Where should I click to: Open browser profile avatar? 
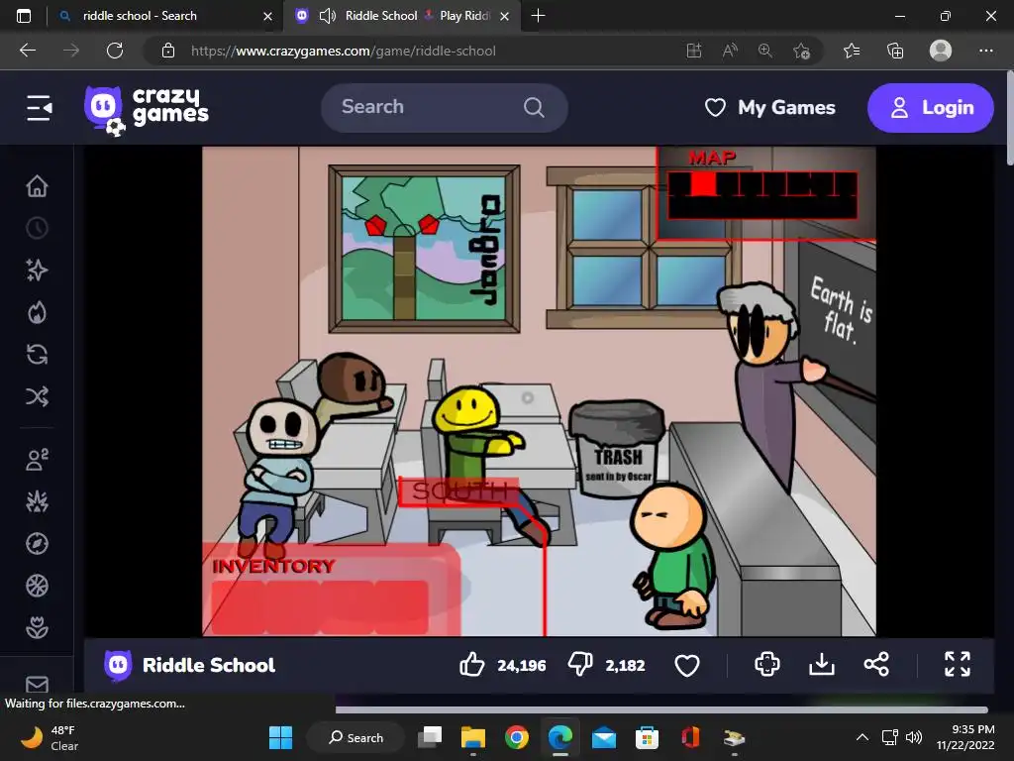click(x=941, y=51)
